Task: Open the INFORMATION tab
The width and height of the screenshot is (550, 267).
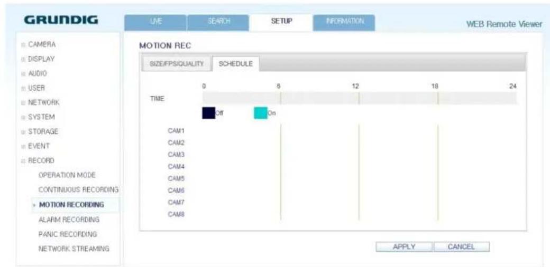Action: point(343,22)
